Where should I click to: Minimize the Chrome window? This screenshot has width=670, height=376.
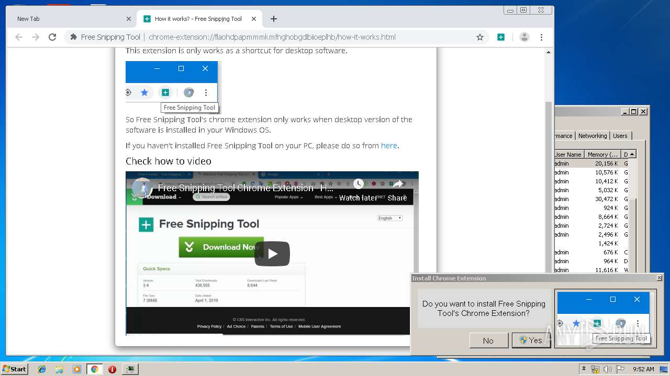coord(510,10)
